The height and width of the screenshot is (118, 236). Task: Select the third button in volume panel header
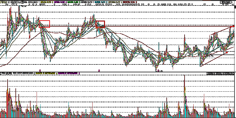tap(227, 74)
